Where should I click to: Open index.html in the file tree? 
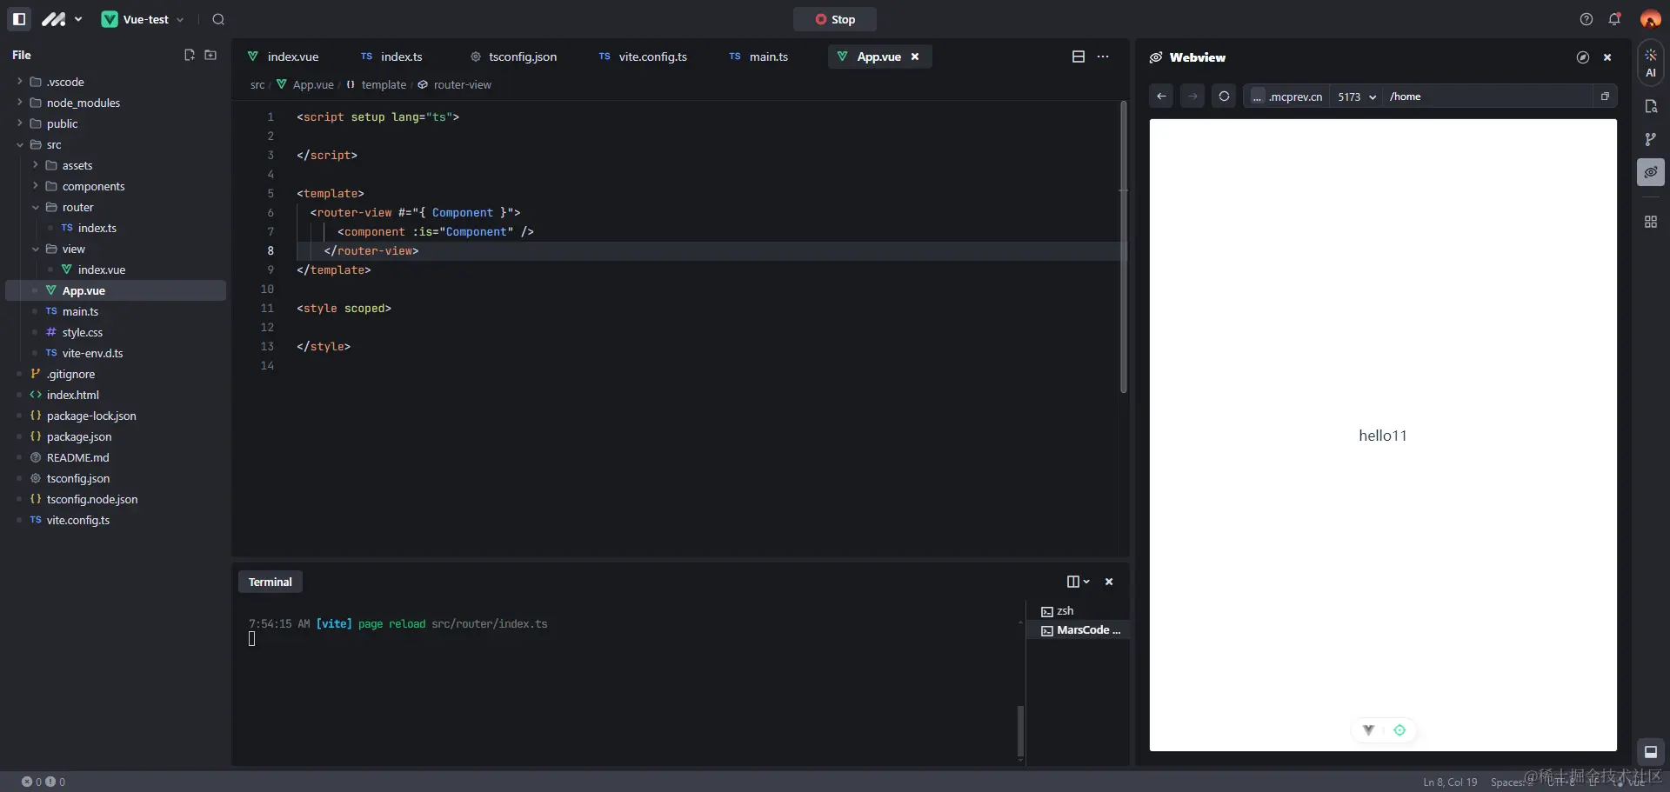(x=116, y=395)
